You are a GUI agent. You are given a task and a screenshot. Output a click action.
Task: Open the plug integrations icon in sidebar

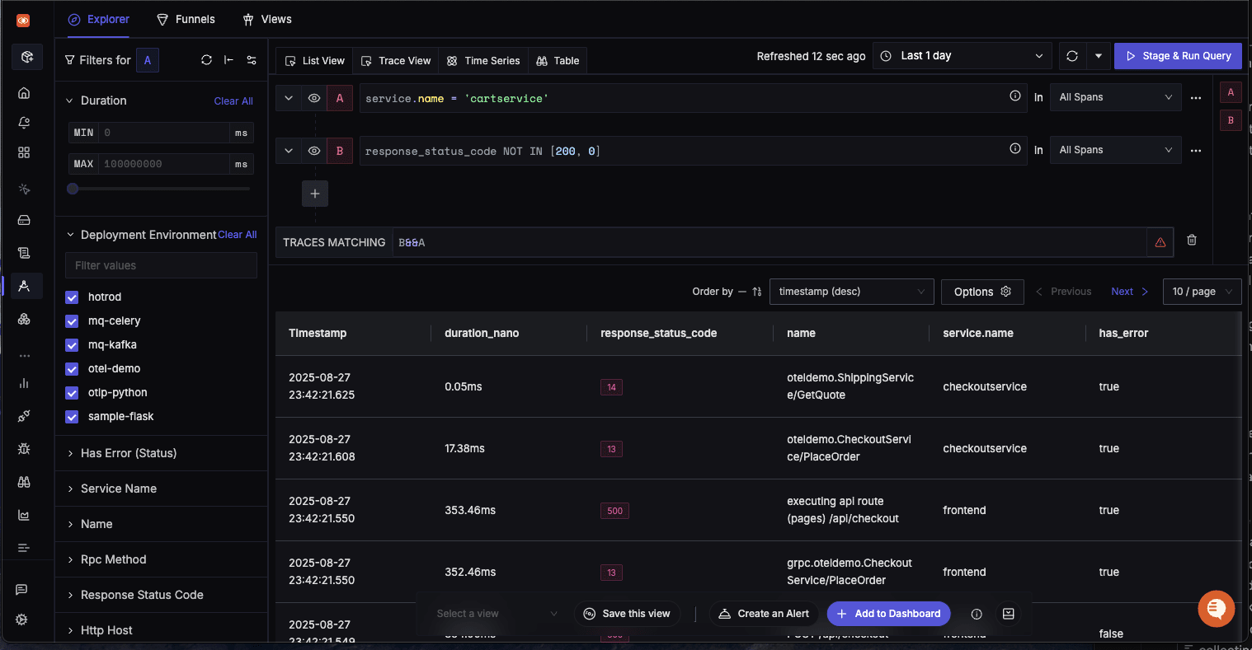click(x=24, y=416)
